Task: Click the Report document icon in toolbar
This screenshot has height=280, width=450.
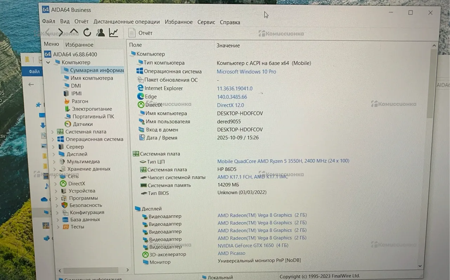Action: point(132,33)
